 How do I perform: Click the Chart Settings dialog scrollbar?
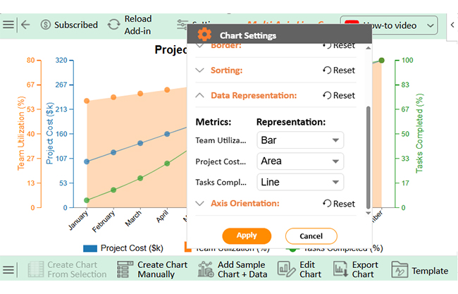coord(368,155)
